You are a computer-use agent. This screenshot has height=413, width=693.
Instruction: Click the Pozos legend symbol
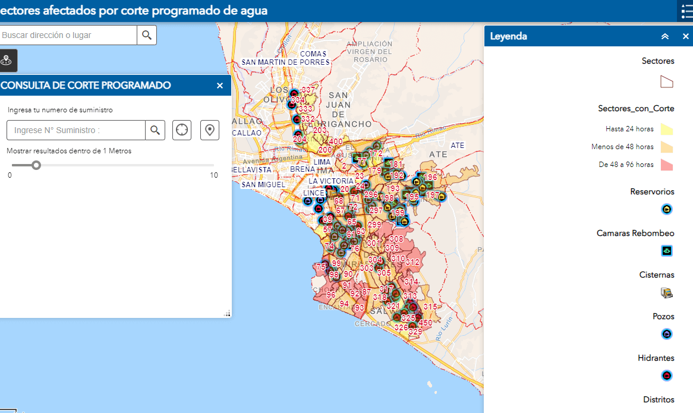[x=667, y=334]
